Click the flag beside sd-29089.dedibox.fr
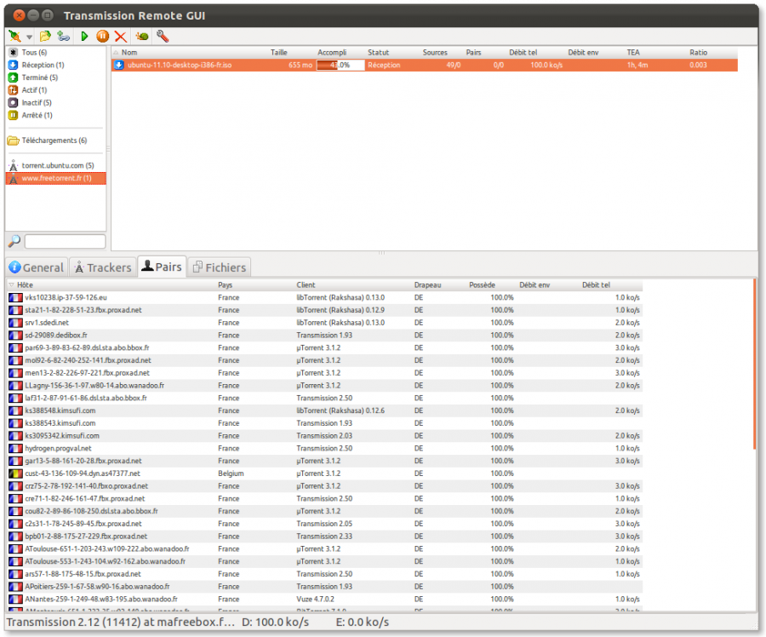 15,336
